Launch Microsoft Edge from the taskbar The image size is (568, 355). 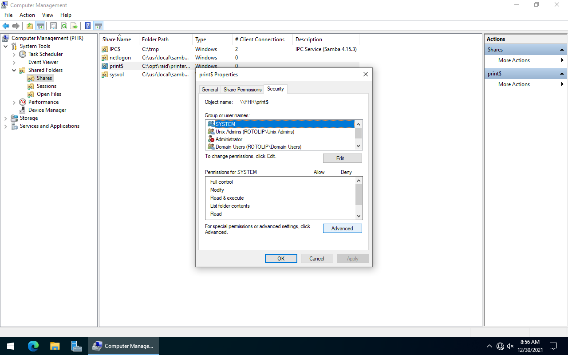(x=33, y=346)
